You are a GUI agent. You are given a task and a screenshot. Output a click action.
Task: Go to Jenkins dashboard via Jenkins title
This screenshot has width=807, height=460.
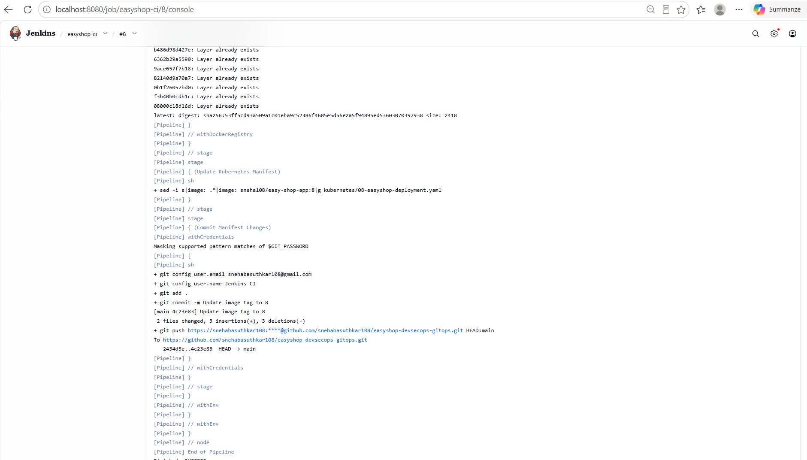40,33
